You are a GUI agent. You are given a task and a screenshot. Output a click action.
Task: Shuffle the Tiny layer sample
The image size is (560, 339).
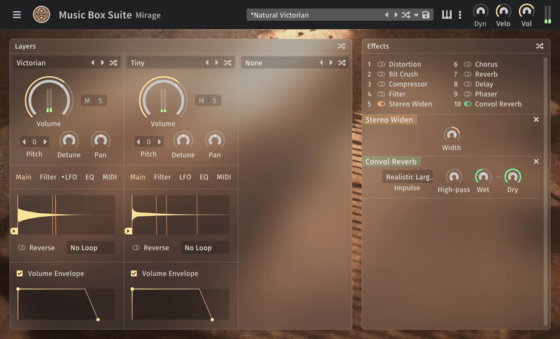[x=227, y=63]
